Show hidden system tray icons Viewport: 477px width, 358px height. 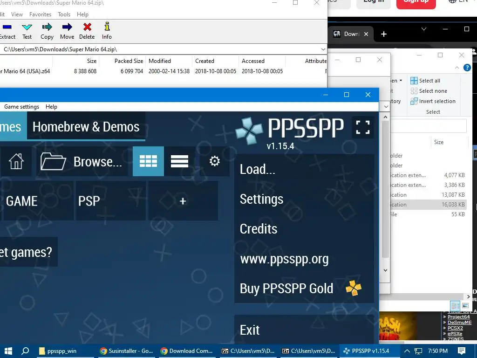click(x=407, y=351)
